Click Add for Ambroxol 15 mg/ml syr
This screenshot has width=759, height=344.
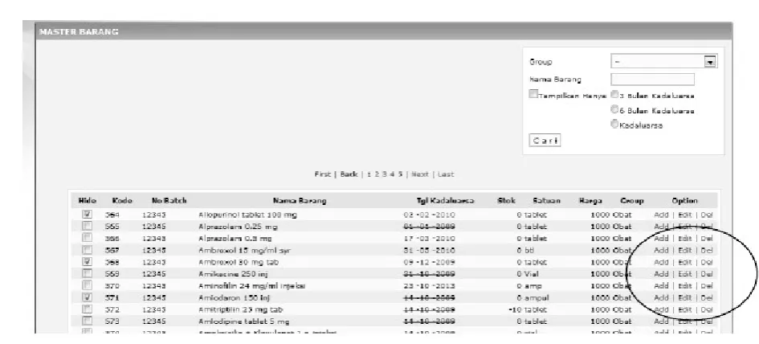click(x=661, y=251)
